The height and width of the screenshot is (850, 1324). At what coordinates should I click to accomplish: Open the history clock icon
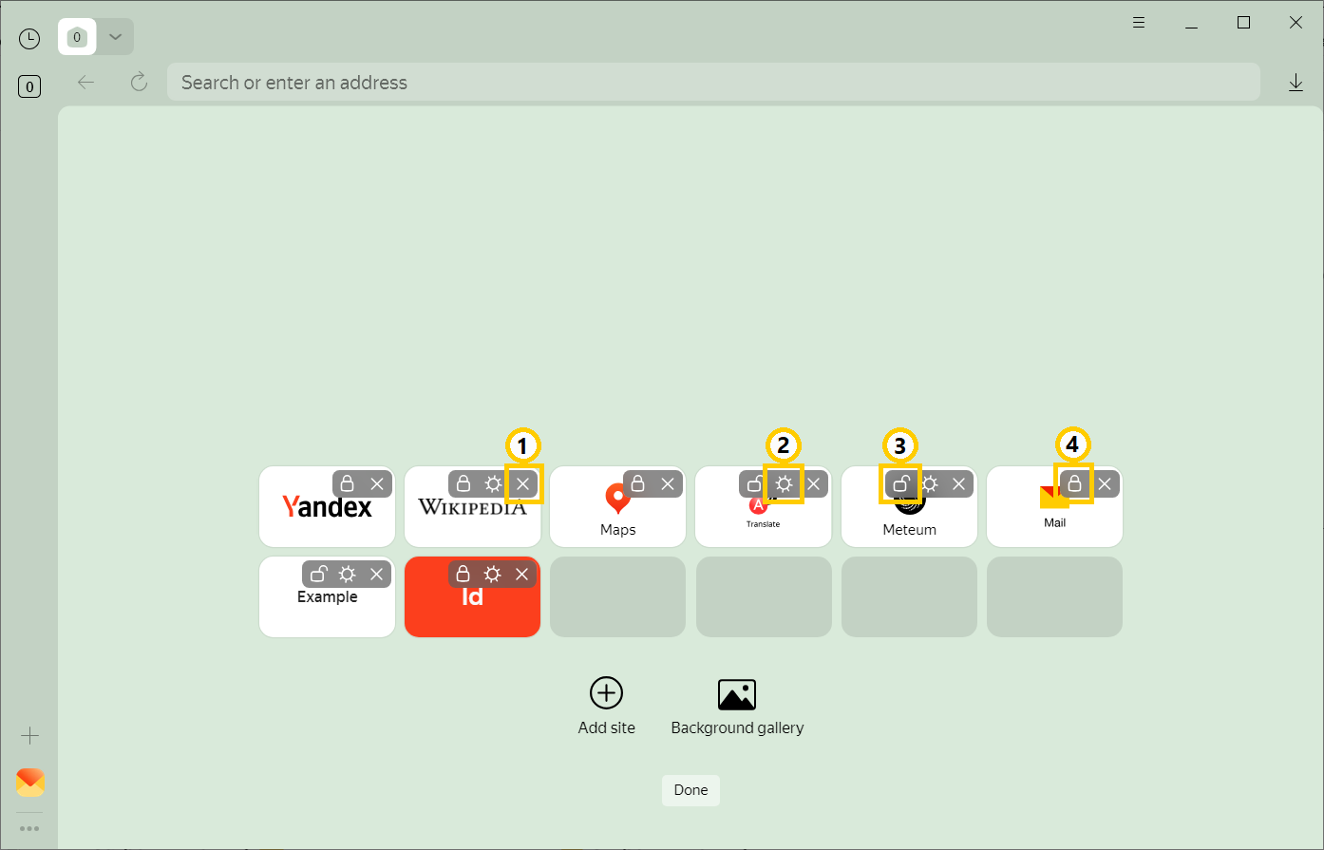[29, 39]
